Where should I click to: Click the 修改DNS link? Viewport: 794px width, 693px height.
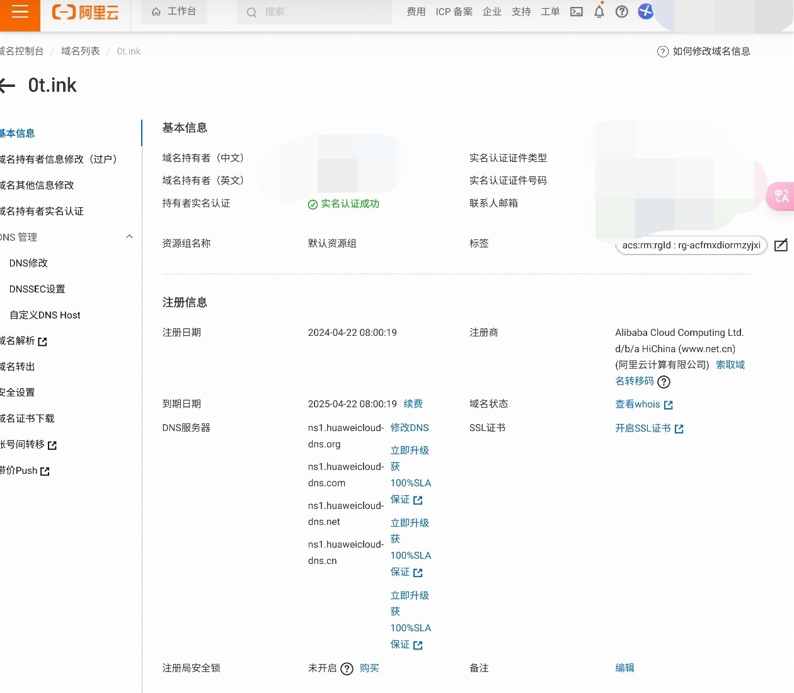[x=410, y=428]
